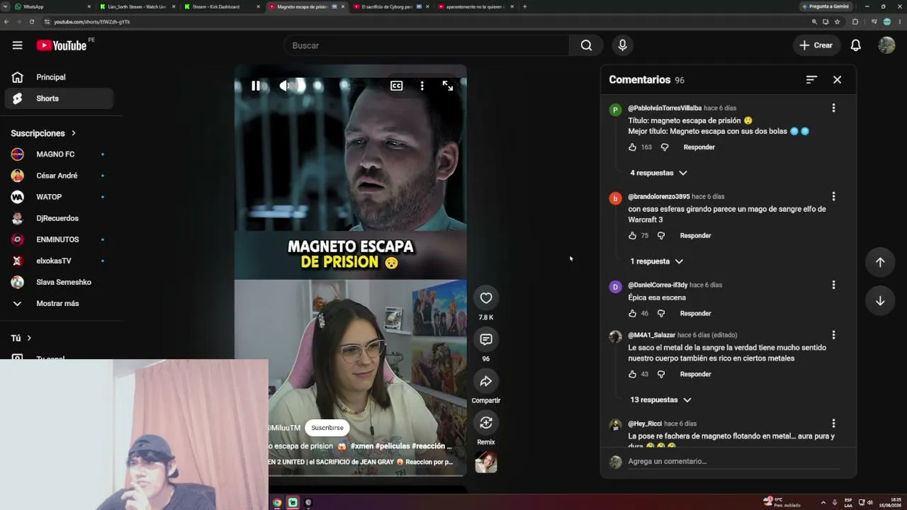907x510 pixels.
Task: Open Chrome from the Windows taskbar
Action: (277, 503)
